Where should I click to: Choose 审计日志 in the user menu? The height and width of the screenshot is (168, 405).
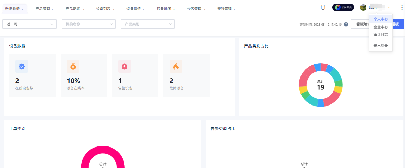(x=381, y=34)
